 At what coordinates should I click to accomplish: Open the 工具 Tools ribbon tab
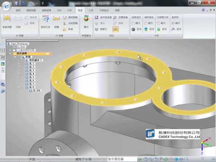coord(91,10)
